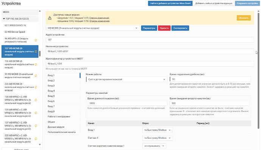Click the sync icon next to 137 WB-MR6C

click(36, 126)
